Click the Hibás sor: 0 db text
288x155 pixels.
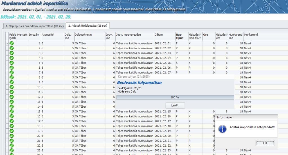[127, 91]
